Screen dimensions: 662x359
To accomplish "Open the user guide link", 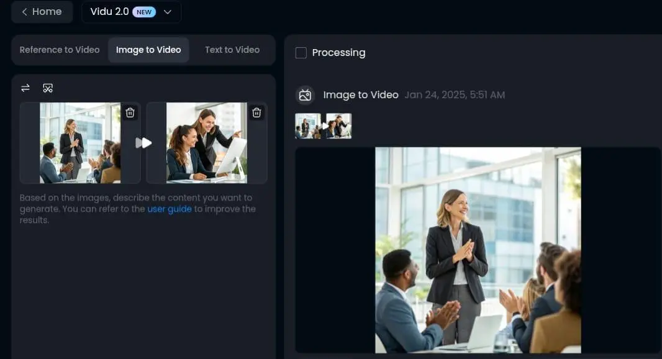I will [170, 209].
